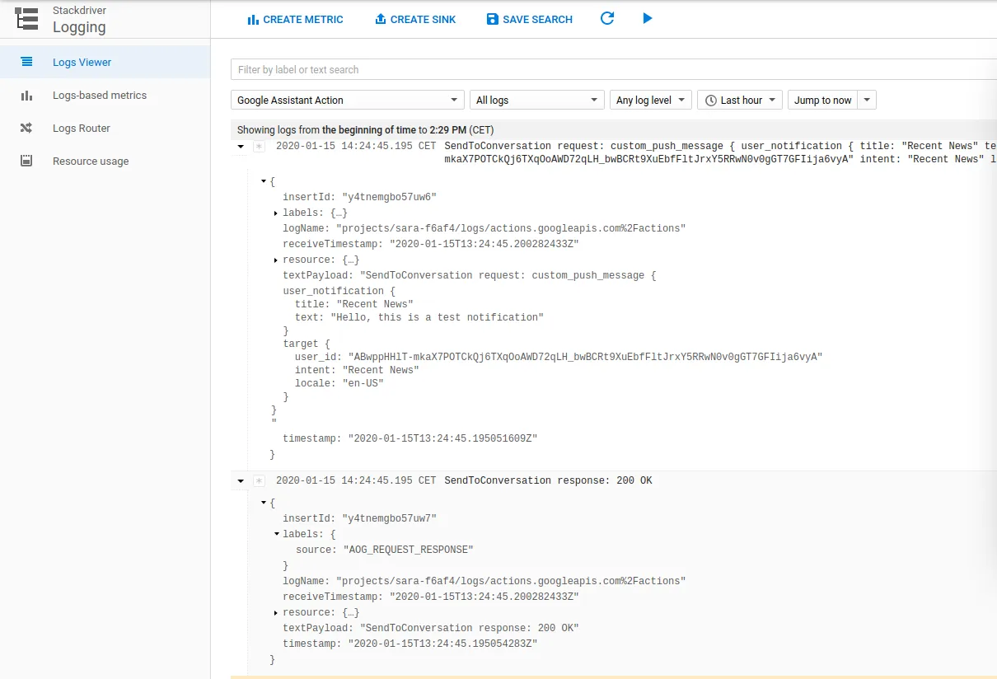Expand resource in the request log entry
Screen dimensions: 997x679
[x=275, y=260]
